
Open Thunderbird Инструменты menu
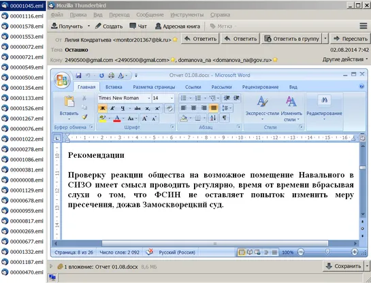(187, 15)
